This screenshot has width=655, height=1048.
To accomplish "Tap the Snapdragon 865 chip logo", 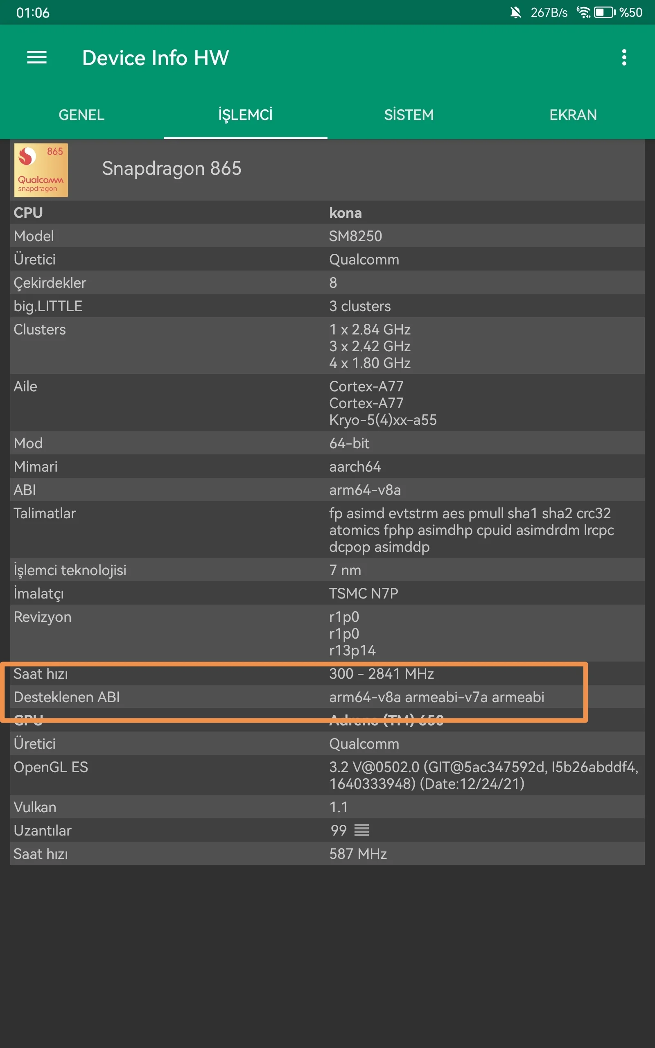I will (x=41, y=170).
